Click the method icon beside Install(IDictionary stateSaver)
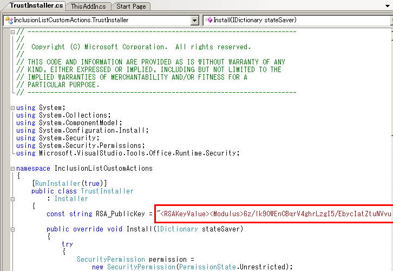The height and width of the screenshot is (271, 393). 209,20
